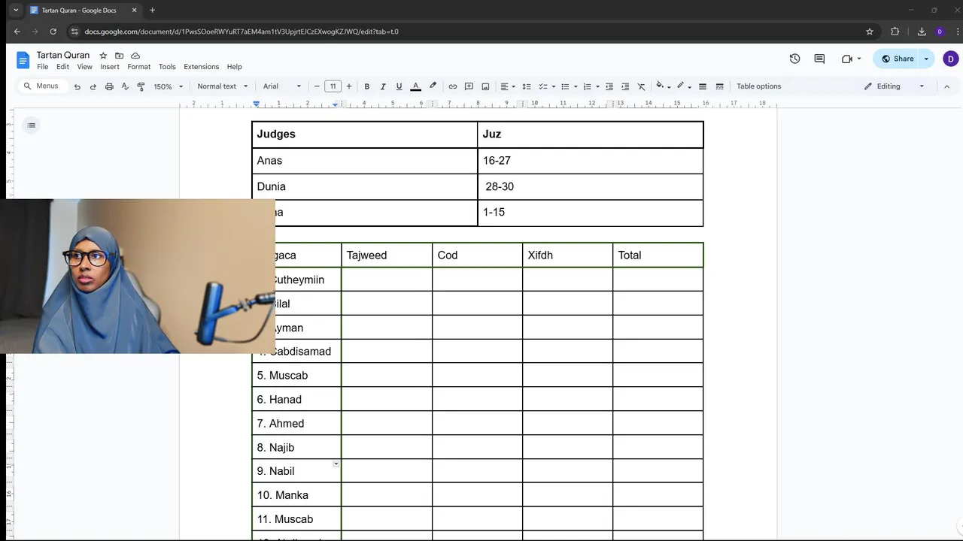This screenshot has width=963, height=541.
Task: Open the Google account avatar D
Action: [x=951, y=59]
